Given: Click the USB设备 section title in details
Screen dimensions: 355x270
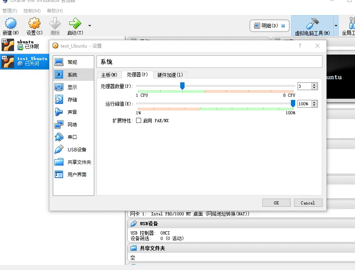Looking at the screenshot, I should pyautogui.click(x=149, y=224).
